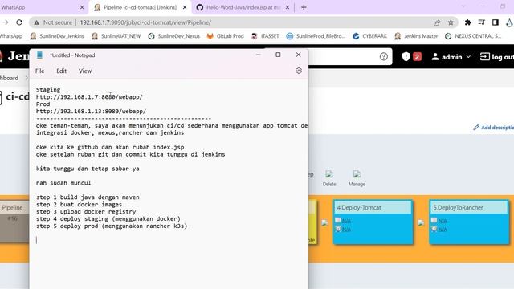Open SunlineDev_Jenkins bookmark

tap(57, 36)
